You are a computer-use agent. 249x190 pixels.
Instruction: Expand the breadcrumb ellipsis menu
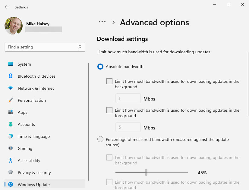click(102, 22)
